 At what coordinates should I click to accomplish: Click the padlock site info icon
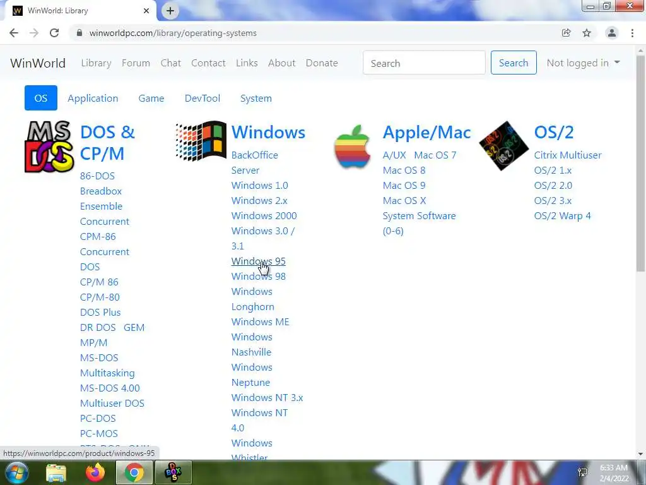(79, 33)
